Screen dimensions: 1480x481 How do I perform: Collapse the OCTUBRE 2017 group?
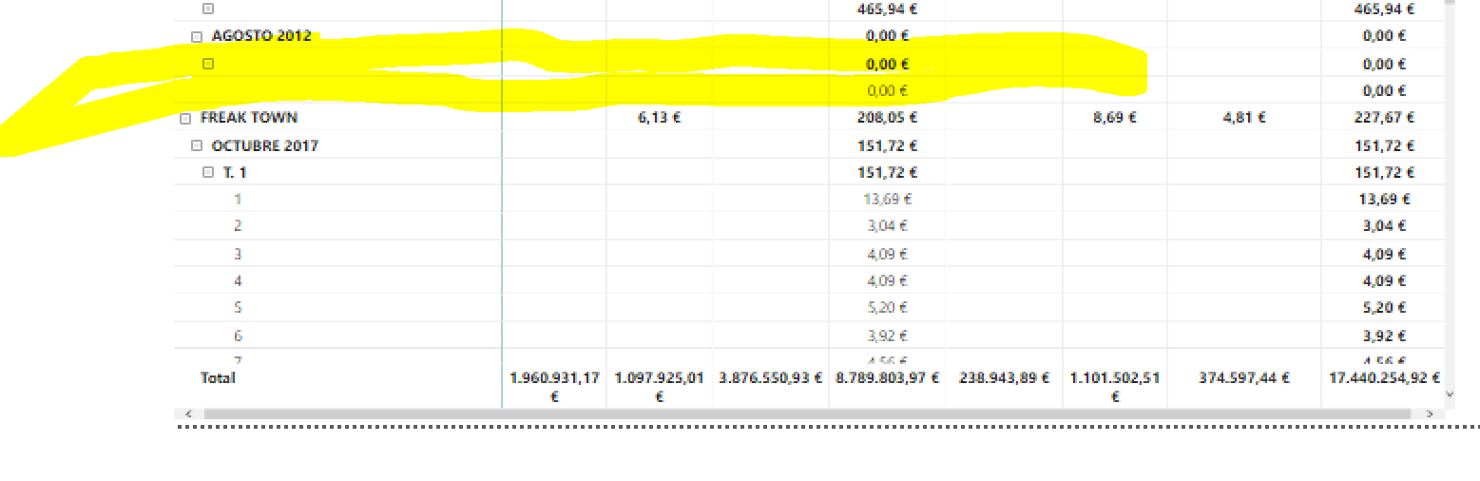197,146
